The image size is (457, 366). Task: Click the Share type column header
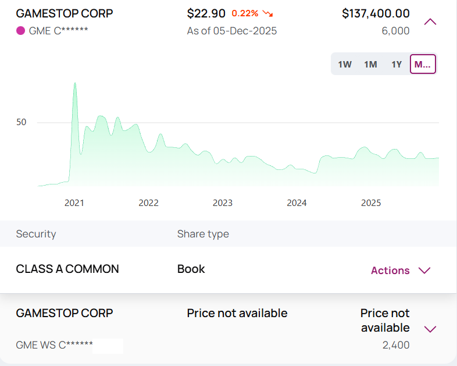tap(203, 234)
